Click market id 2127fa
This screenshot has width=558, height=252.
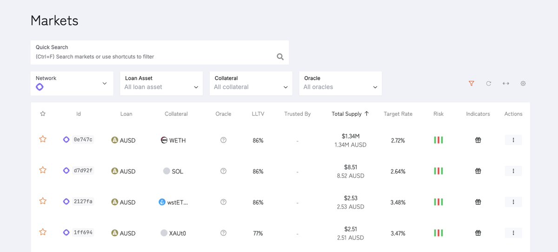[x=83, y=201]
